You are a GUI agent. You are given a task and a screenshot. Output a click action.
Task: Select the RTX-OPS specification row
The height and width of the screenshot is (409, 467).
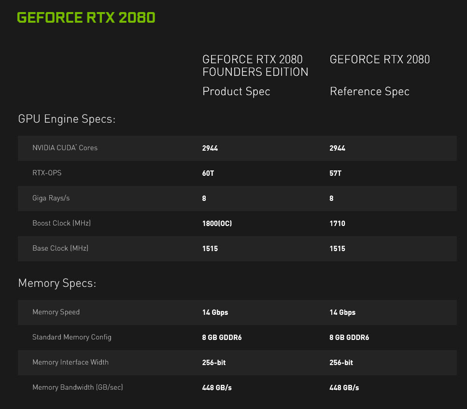[47, 173]
